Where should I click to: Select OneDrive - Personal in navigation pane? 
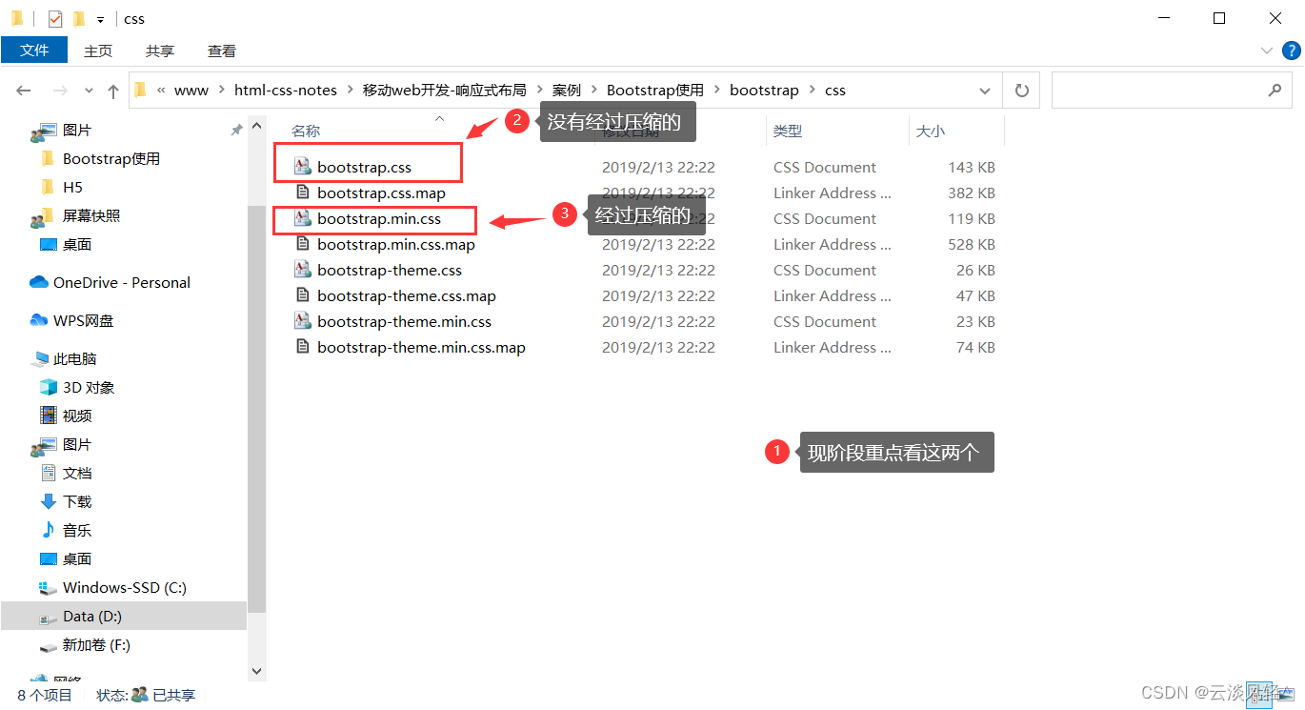coord(121,282)
